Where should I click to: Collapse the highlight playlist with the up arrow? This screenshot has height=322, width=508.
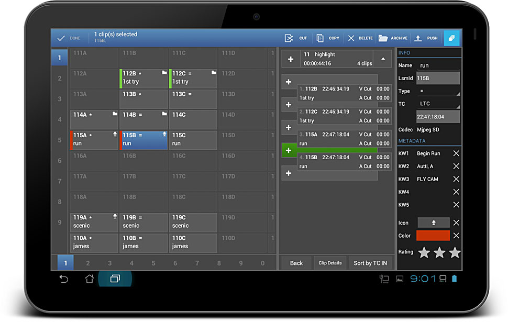pyautogui.click(x=383, y=59)
